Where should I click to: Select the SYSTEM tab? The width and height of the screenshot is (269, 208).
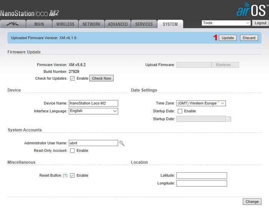point(170,24)
